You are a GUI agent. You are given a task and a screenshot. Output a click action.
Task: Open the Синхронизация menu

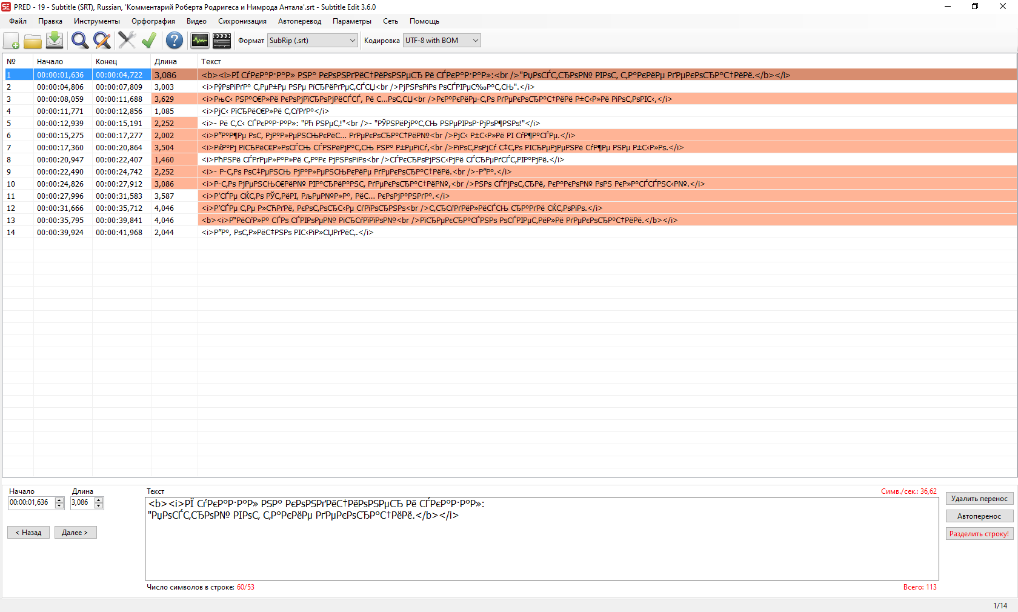[x=242, y=21]
